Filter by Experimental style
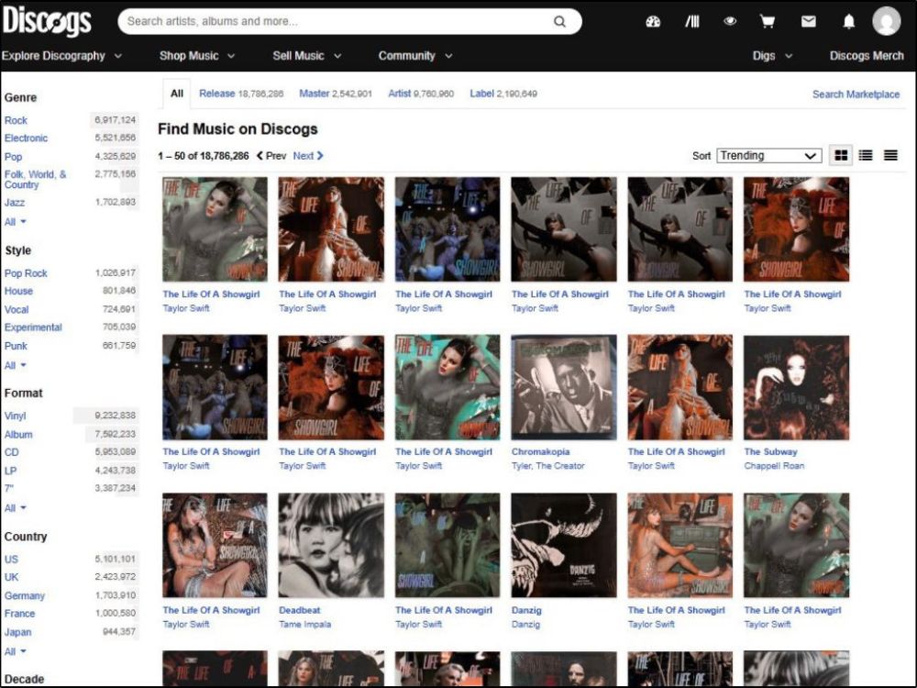This screenshot has width=917, height=688. tap(33, 327)
